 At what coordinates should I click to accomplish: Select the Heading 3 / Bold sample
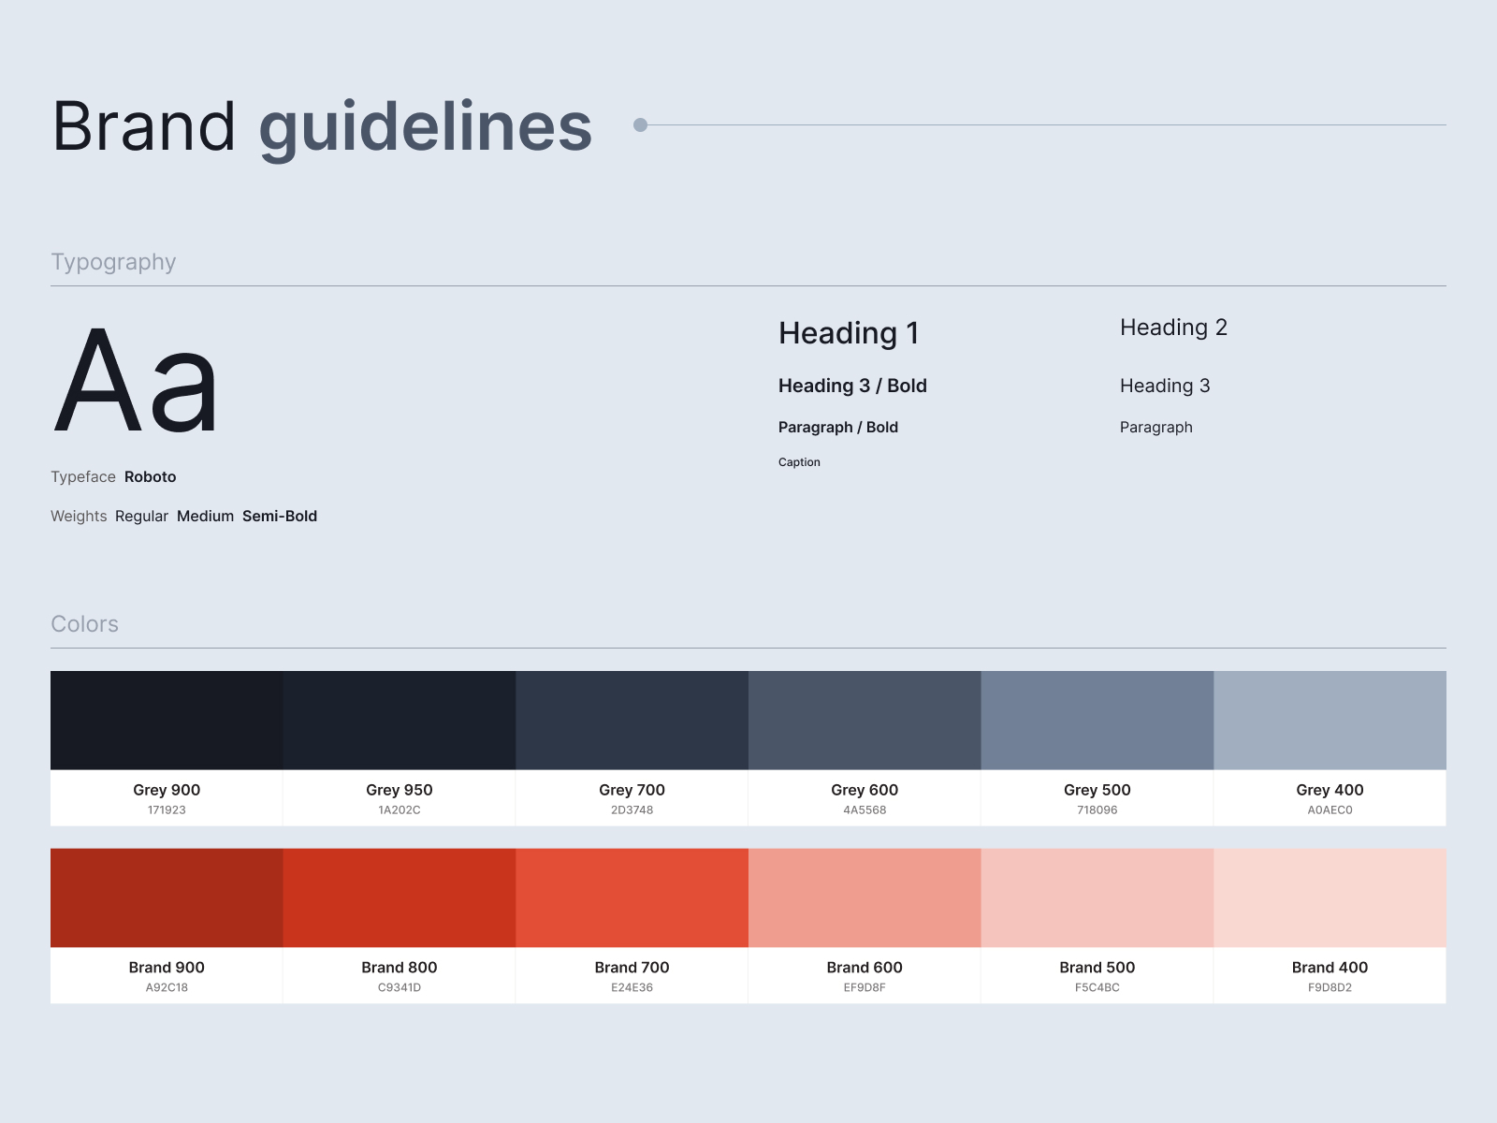tap(852, 386)
